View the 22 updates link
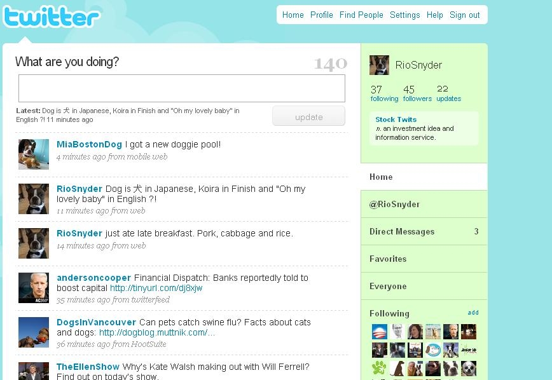Screen dimensions: 552x380 point(448,93)
